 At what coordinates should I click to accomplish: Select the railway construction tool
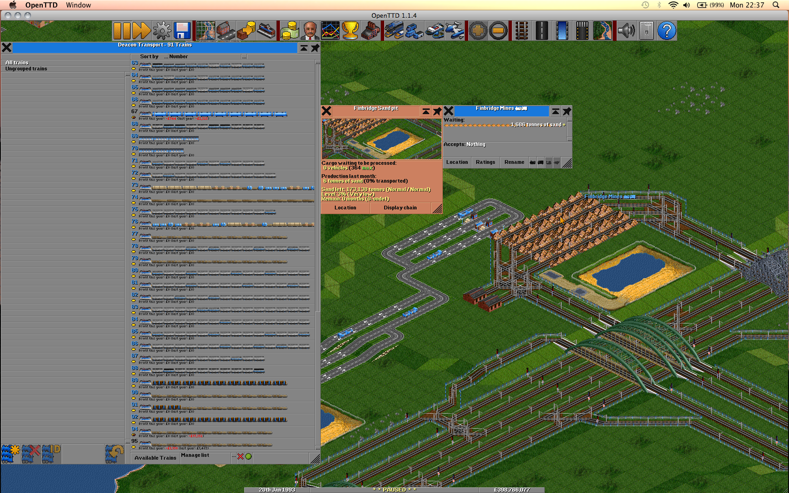522,31
